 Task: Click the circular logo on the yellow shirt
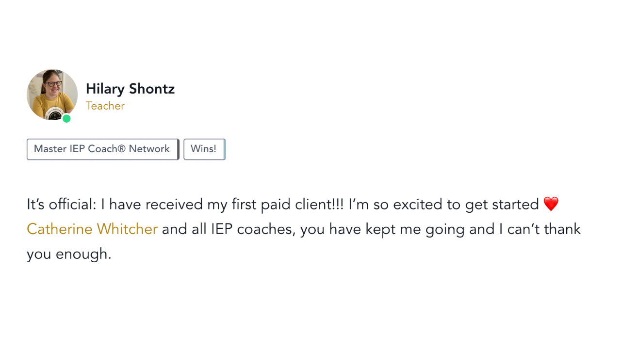point(52,114)
